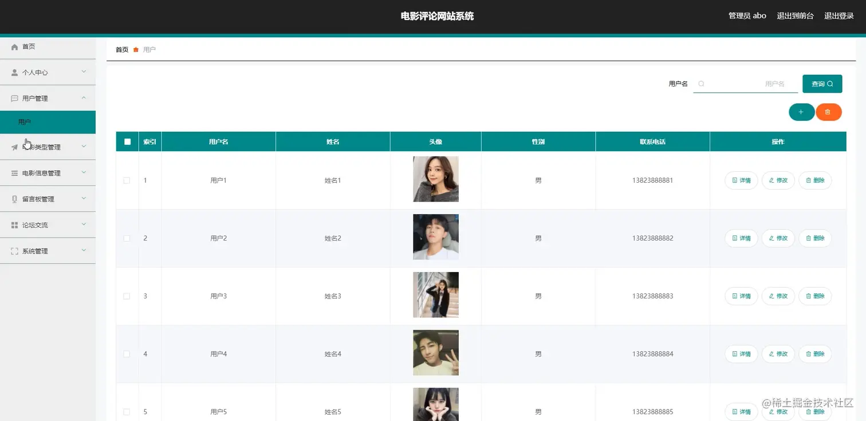The image size is (866, 421).
Task: Click 修改 button for 用户2
Action: [778, 238]
